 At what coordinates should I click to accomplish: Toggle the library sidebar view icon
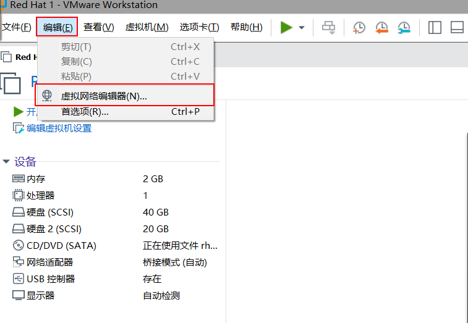[435, 27]
